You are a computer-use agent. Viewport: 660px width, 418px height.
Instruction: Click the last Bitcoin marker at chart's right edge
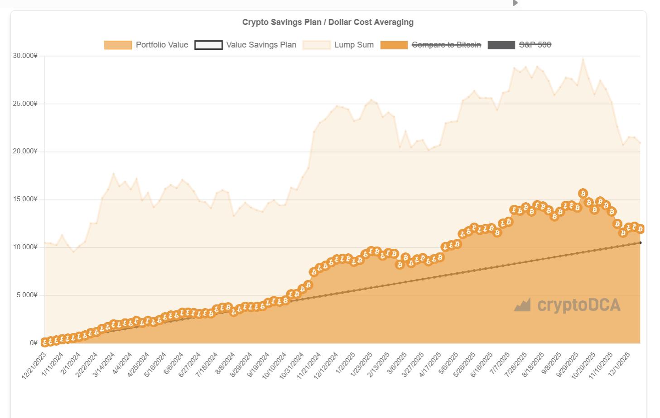pos(640,229)
